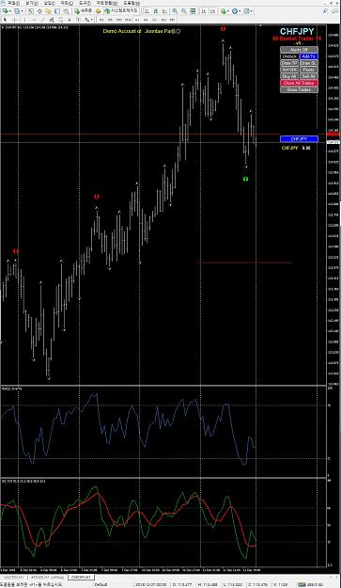Switch to the first USDJPY chart tab
Image resolution: width=341 pixels, height=588 pixels.
(13, 577)
